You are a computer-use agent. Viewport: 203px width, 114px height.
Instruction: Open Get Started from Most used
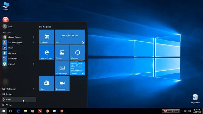click(19, 53)
